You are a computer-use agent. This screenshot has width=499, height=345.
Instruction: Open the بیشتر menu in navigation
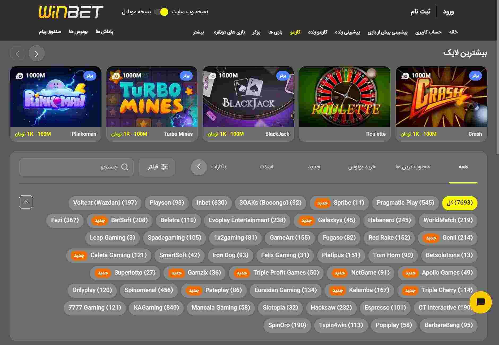(198, 32)
